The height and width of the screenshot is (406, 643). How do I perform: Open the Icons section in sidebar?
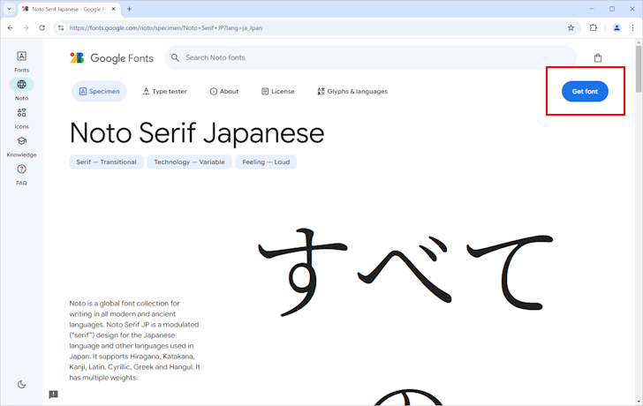pos(21,118)
